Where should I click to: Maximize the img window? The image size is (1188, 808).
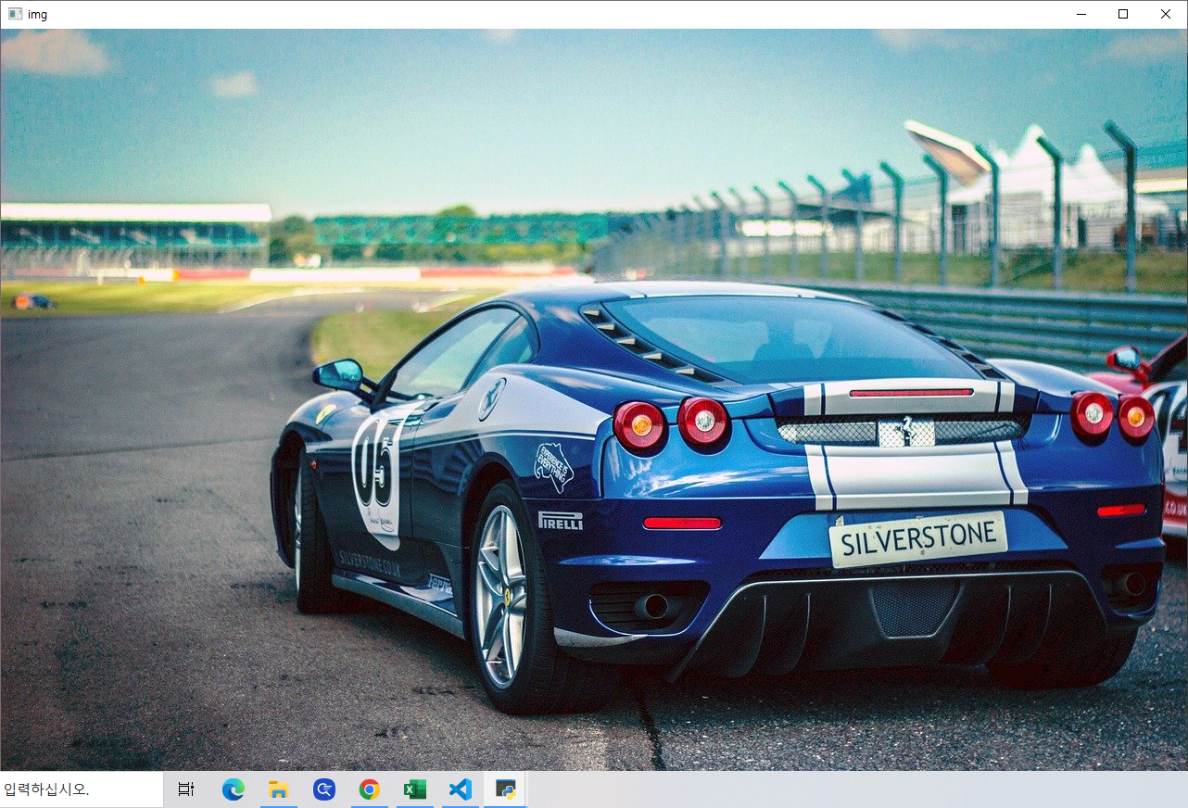click(1123, 14)
